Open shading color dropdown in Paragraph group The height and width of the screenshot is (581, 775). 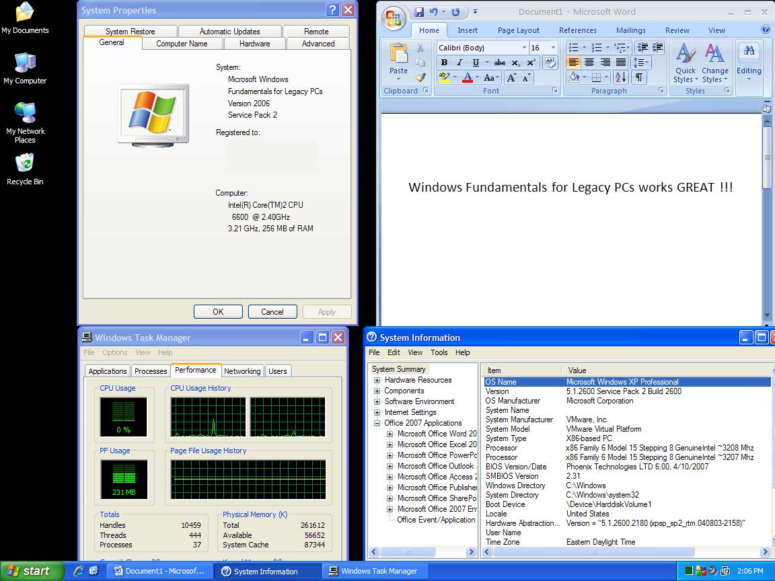[x=584, y=77]
